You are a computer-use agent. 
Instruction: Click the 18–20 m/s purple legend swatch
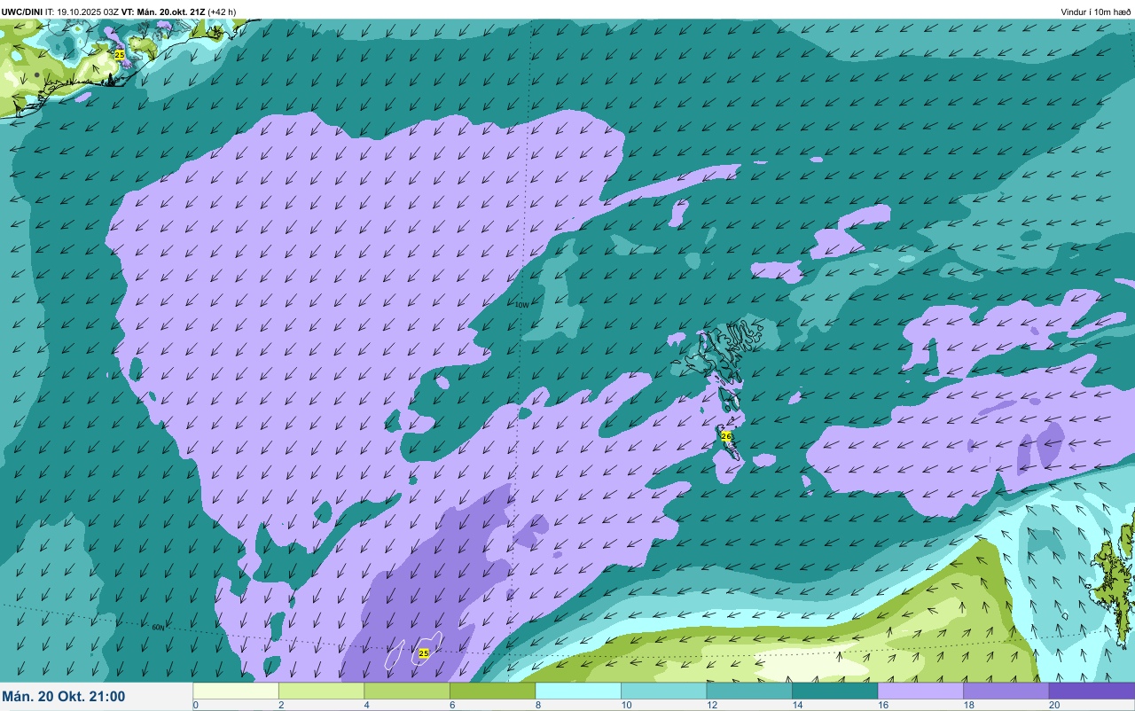click(x=1006, y=691)
